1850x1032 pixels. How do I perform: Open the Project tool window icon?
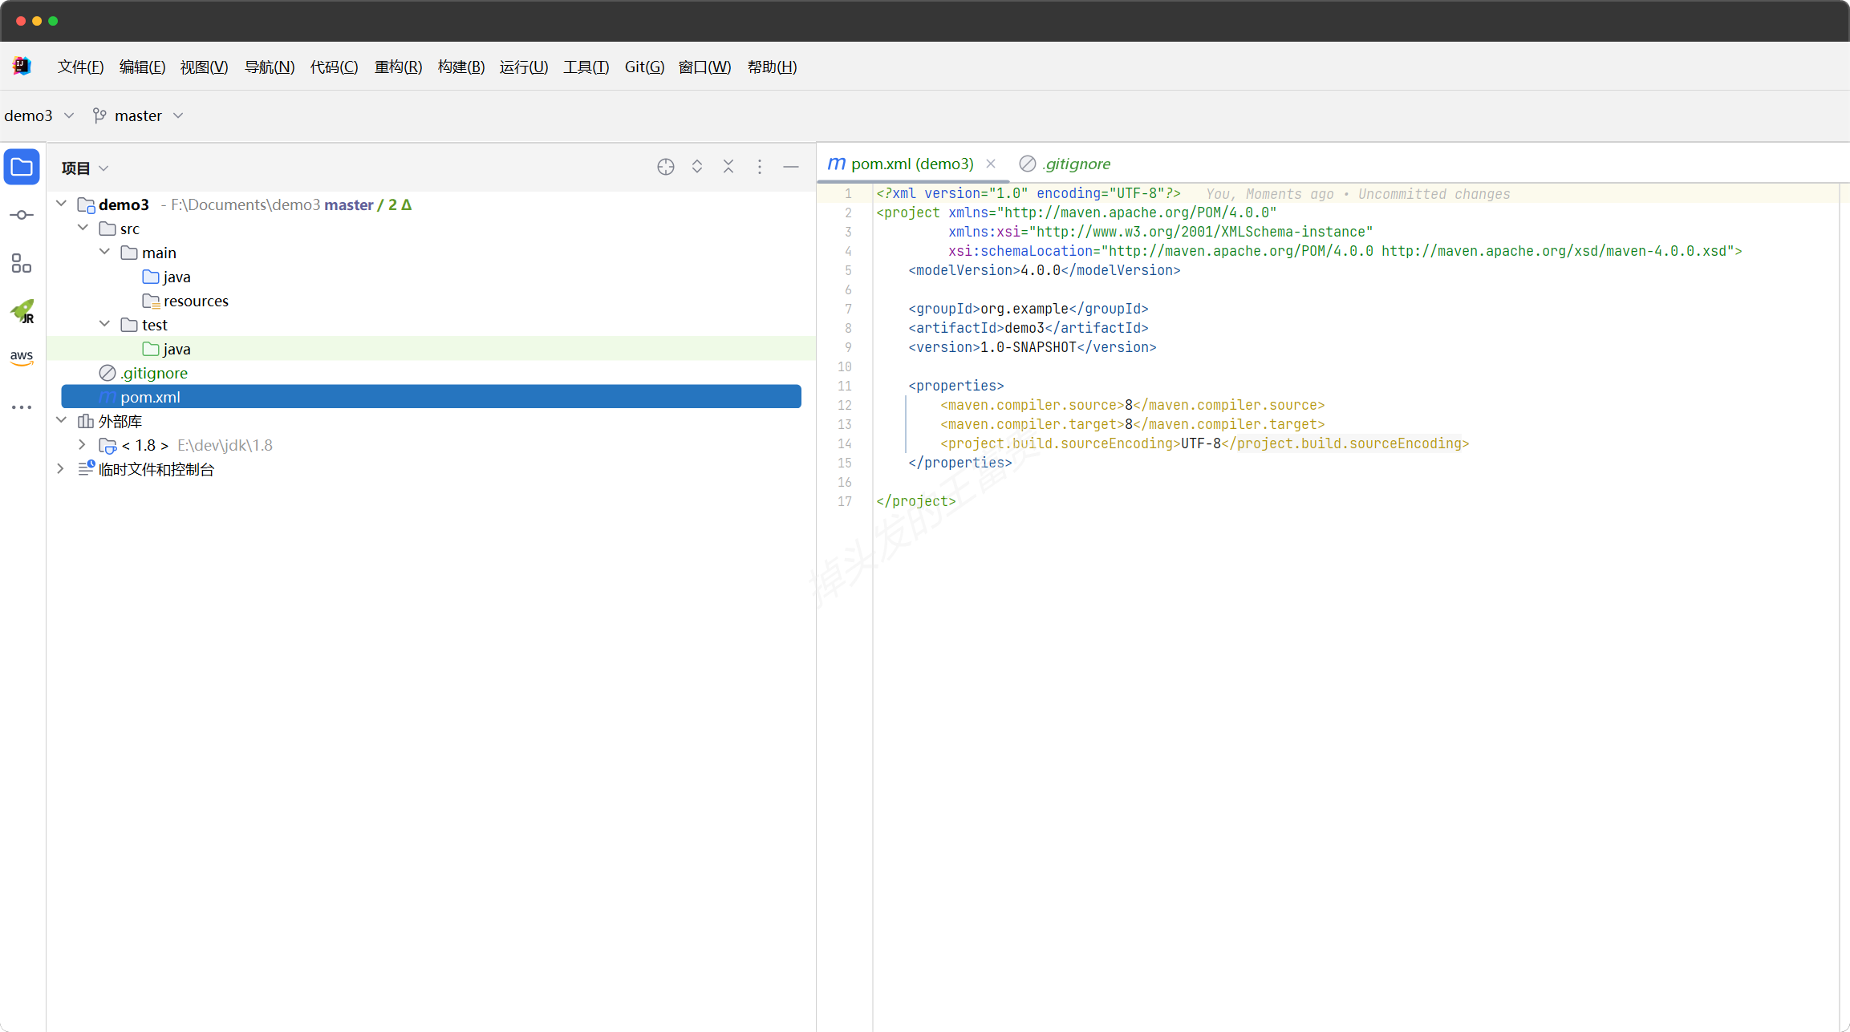click(22, 168)
